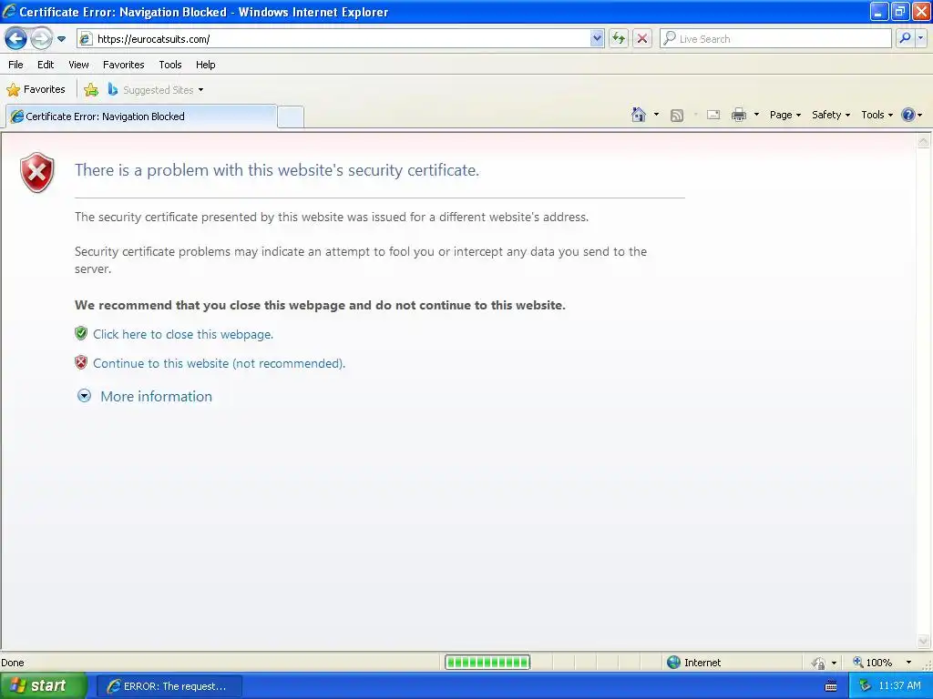Open the Windows Start menu

point(44,686)
